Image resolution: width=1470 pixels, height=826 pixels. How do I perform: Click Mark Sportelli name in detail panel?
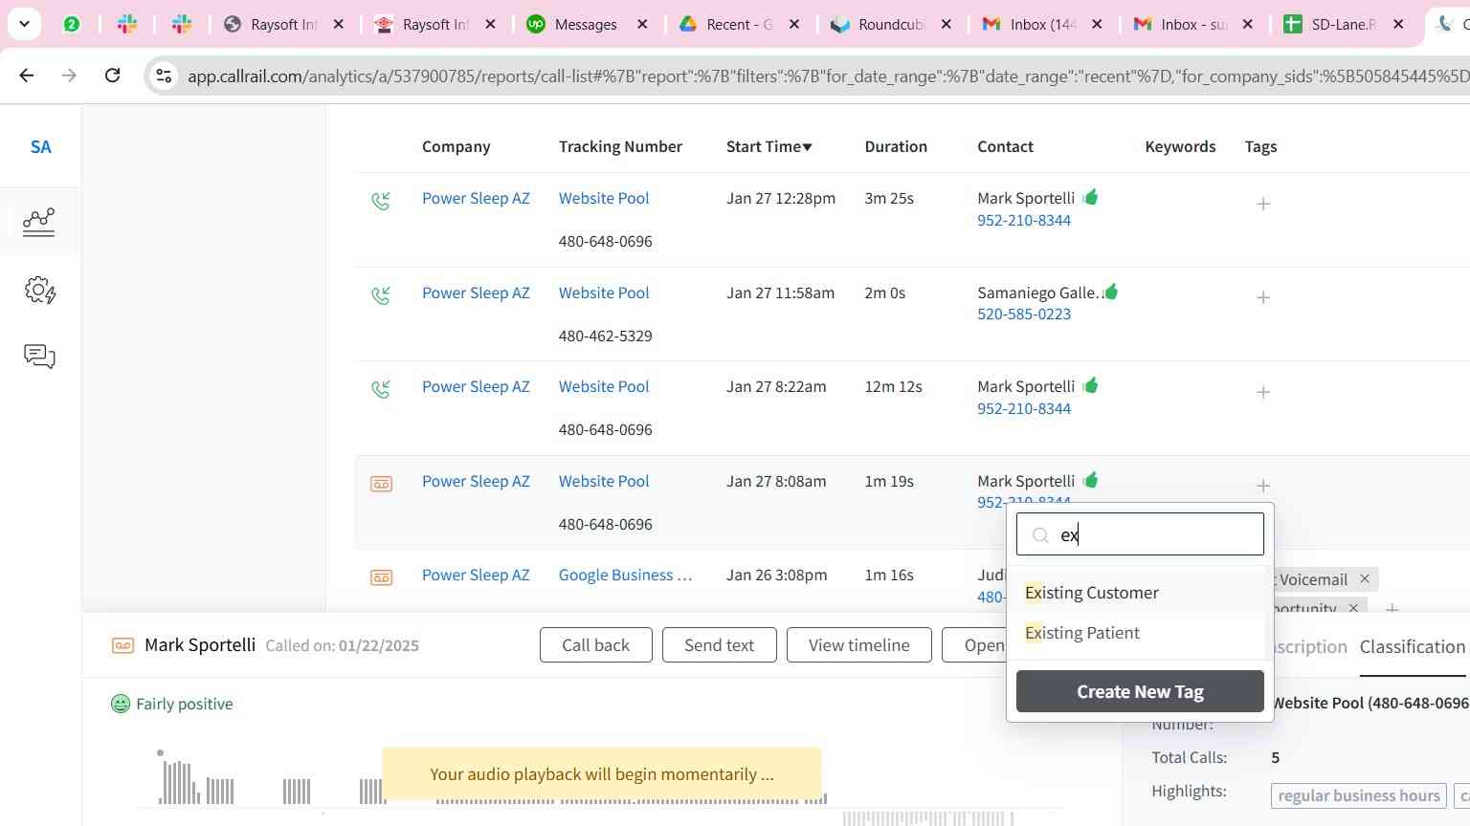199,645
